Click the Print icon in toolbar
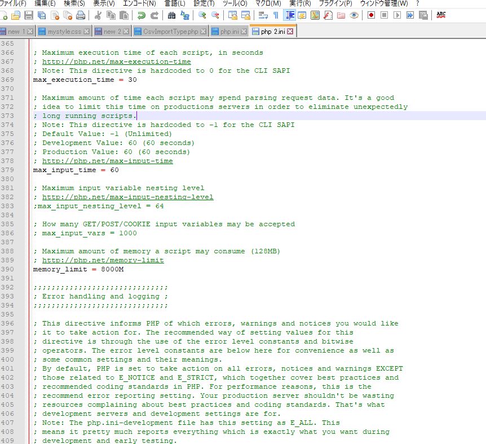 click(81, 15)
